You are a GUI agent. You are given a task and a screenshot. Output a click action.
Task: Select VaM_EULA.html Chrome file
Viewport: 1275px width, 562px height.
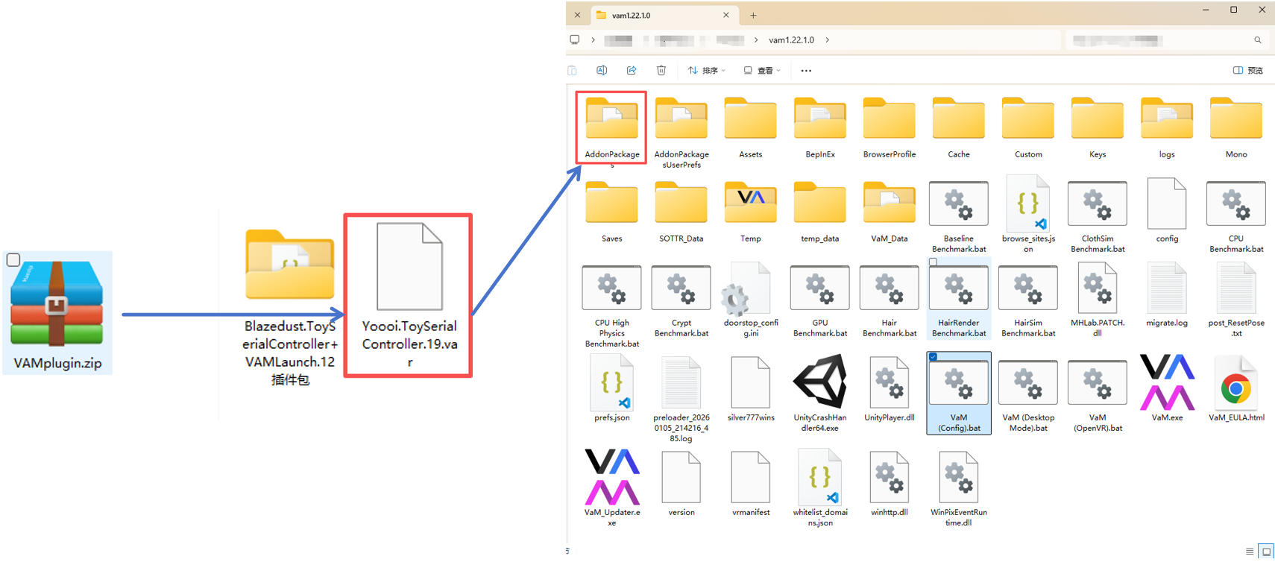pyautogui.click(x=1236, y=388)
